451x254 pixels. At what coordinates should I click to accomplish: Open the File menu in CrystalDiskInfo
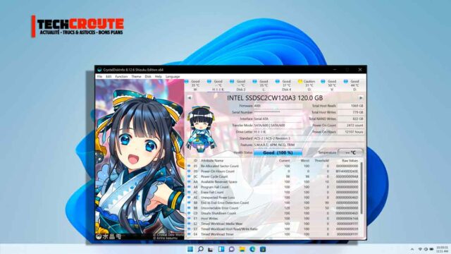[99, 77]
